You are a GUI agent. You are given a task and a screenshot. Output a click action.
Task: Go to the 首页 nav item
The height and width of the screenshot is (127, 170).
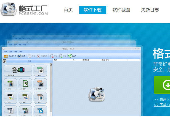68,10
